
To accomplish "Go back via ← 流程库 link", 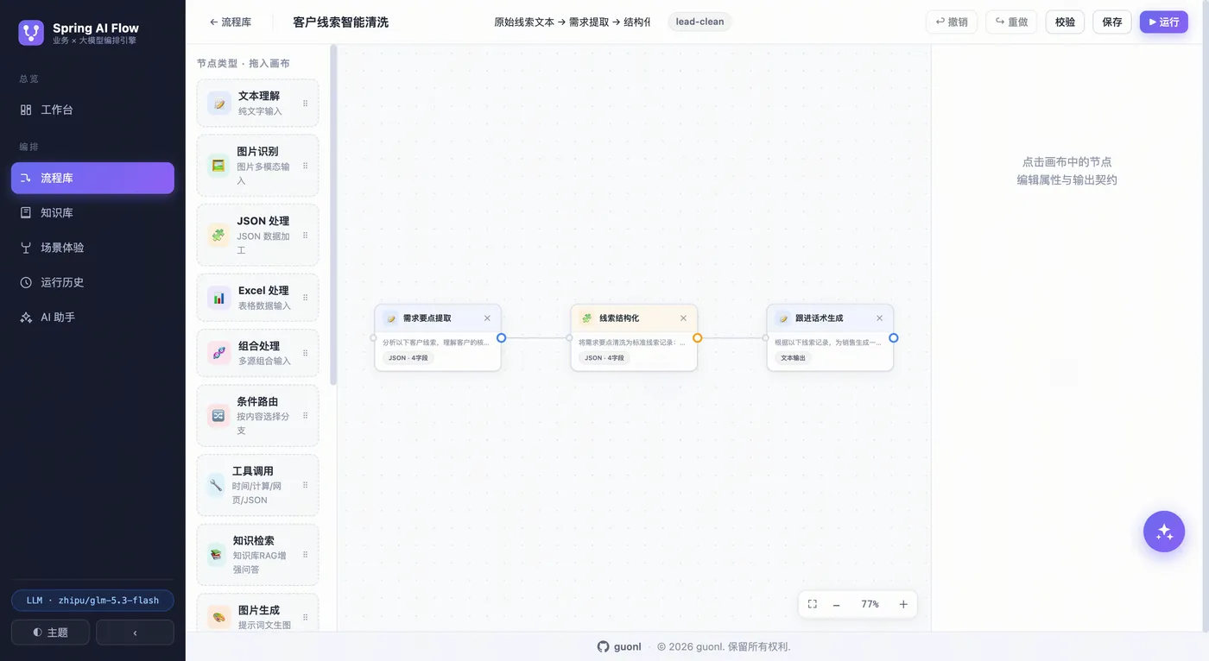I will pyautogui.click(x=231, y=22).
